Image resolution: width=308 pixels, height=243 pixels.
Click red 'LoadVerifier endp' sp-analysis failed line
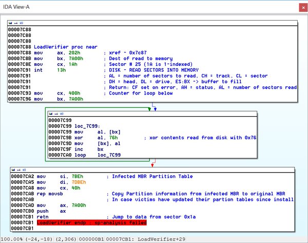(92, 223)
